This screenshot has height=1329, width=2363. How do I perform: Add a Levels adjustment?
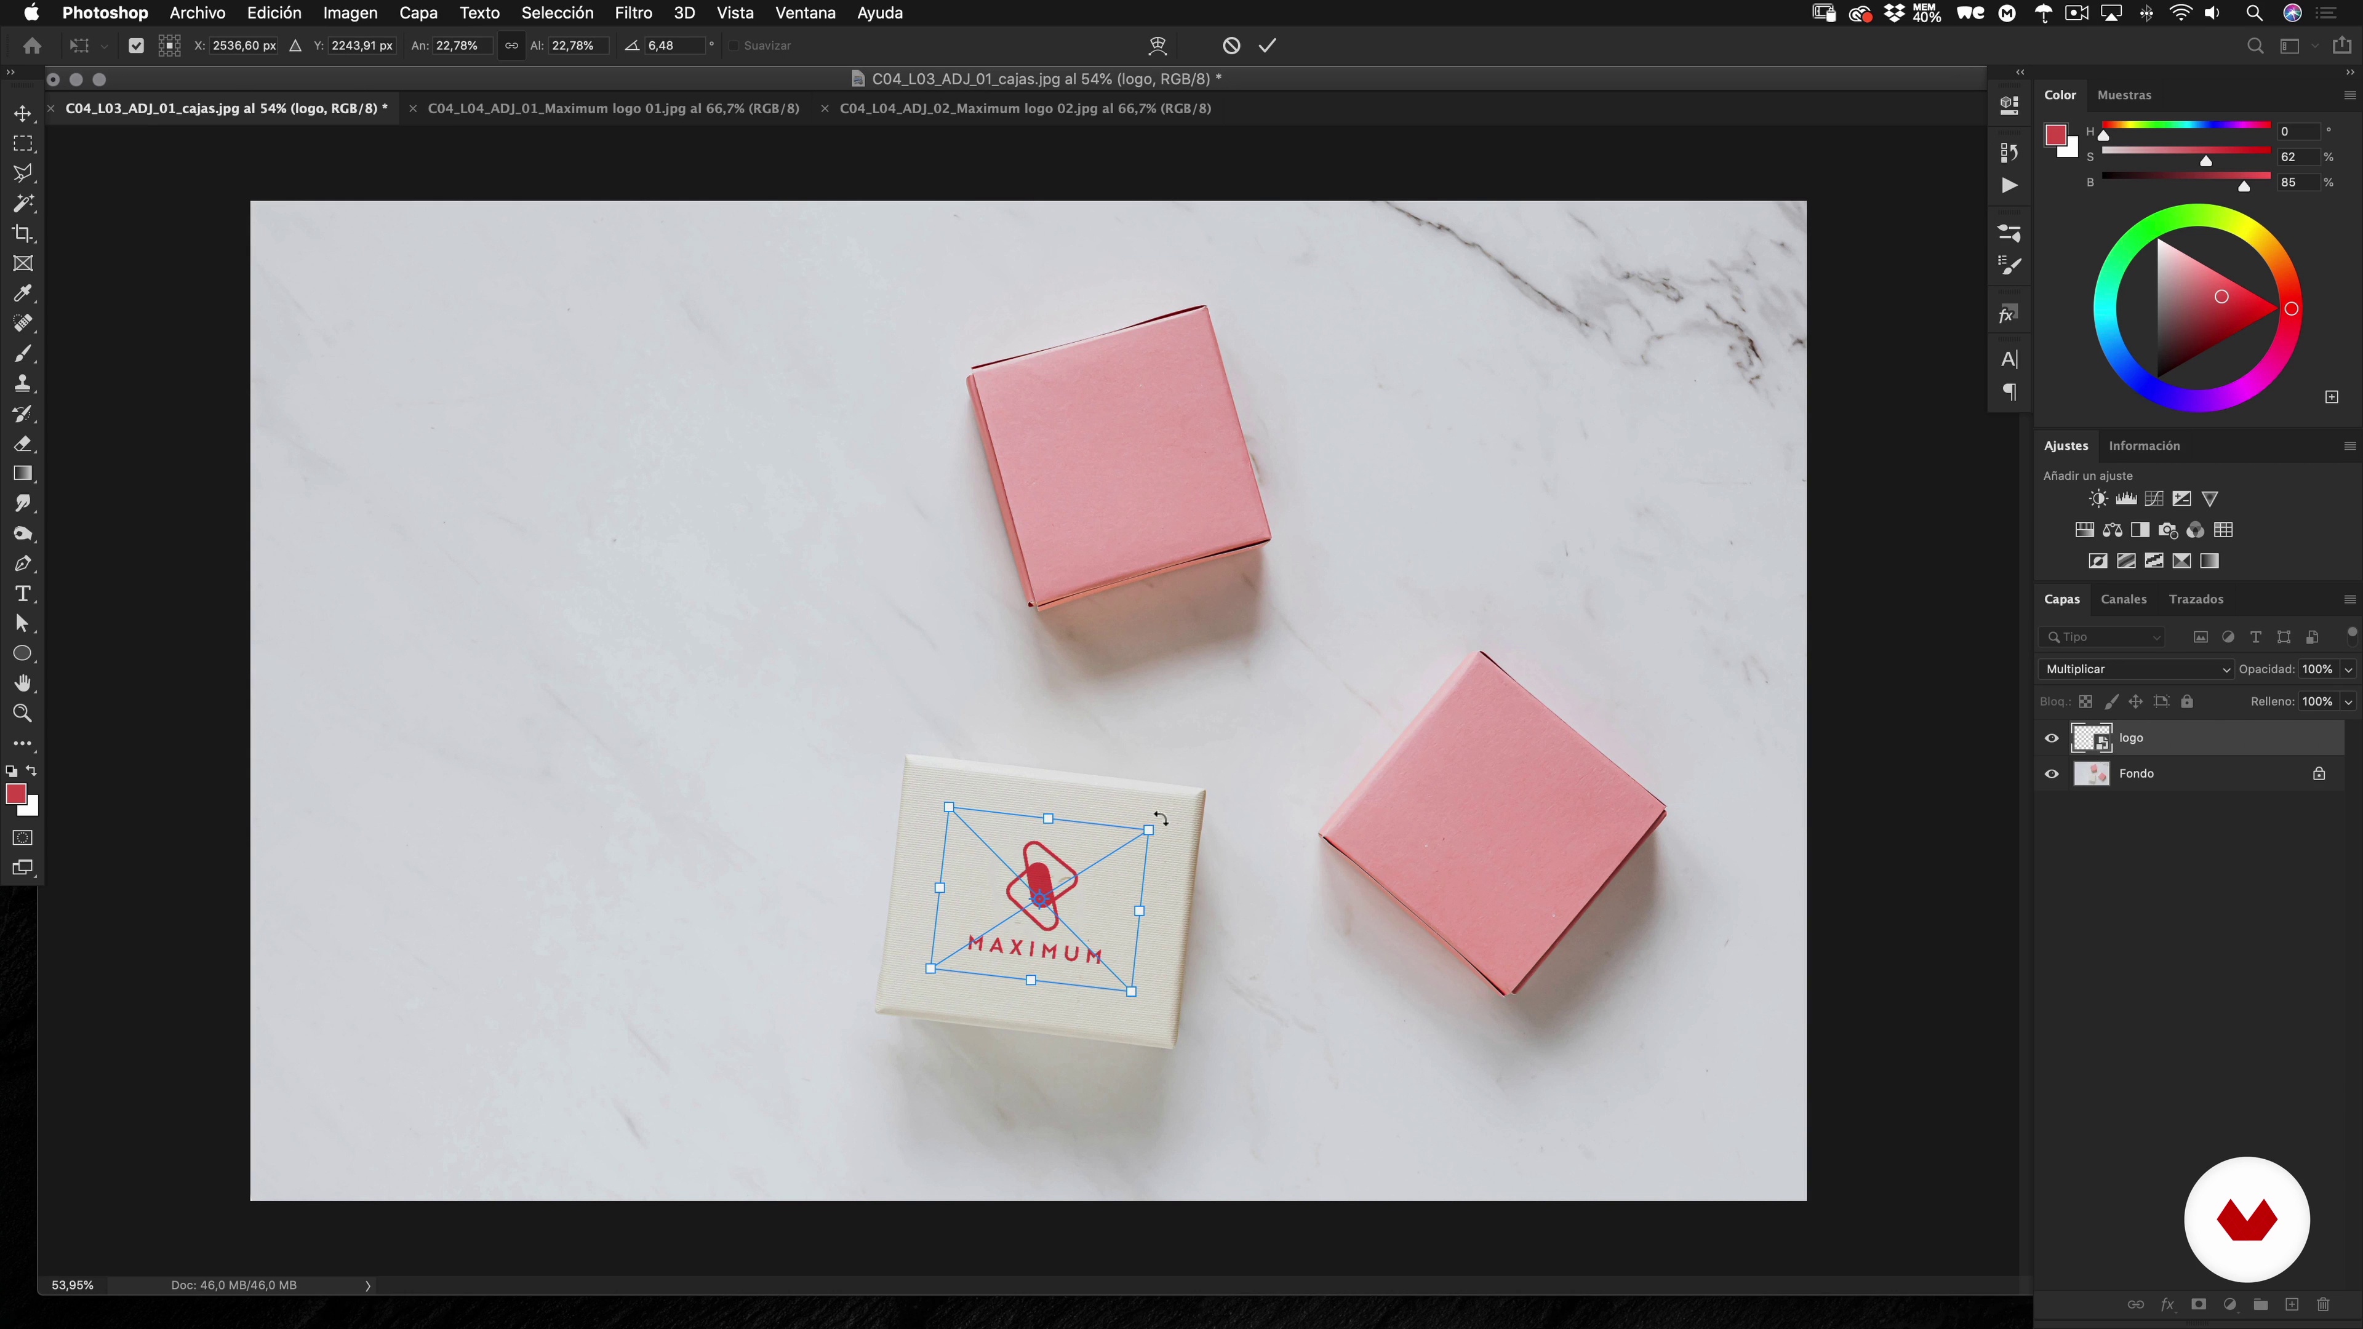(x=2126, y=499)
